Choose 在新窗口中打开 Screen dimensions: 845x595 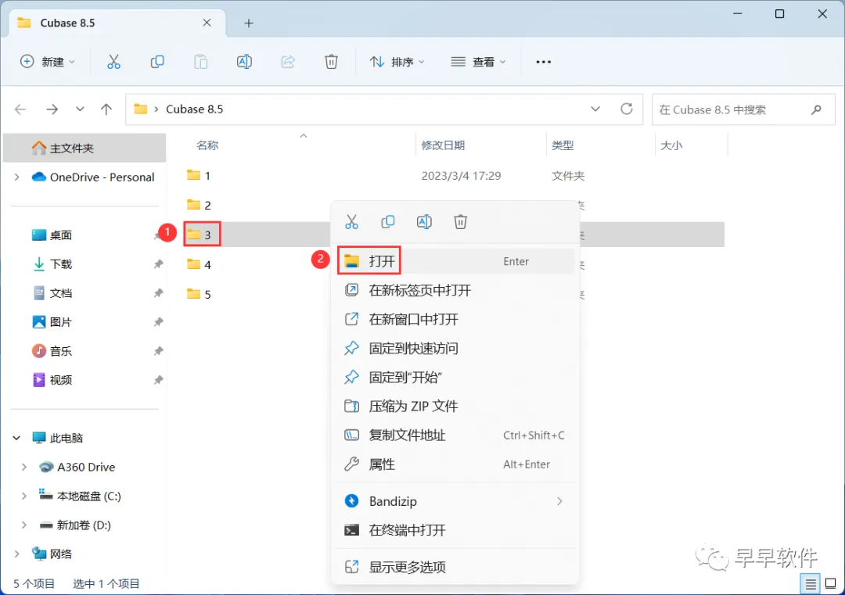coord(455,319)
